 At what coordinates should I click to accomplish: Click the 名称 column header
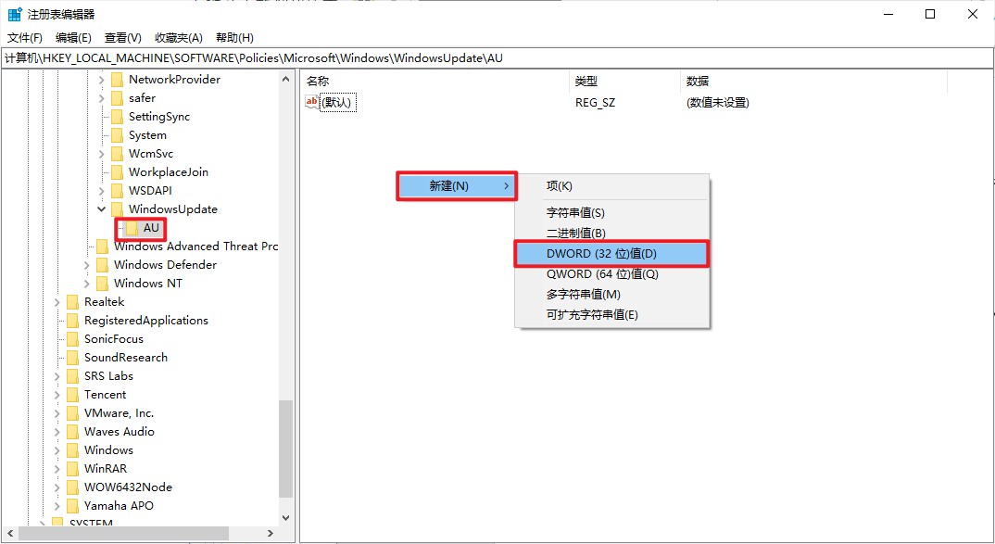pos(318,82)
